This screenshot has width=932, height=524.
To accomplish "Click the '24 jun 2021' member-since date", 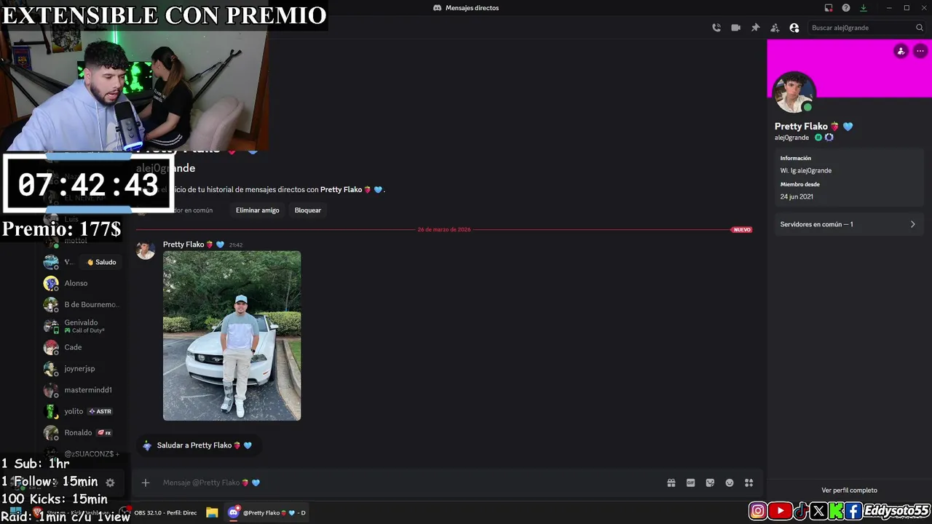I will tap(797, 196).
